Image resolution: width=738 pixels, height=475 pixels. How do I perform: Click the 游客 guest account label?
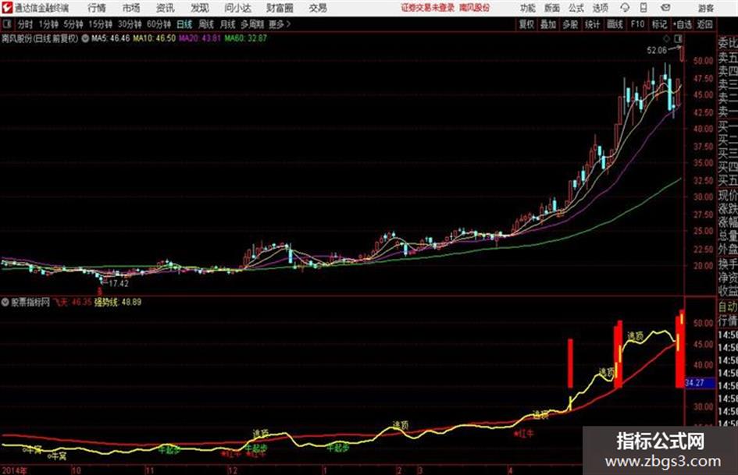705,8
